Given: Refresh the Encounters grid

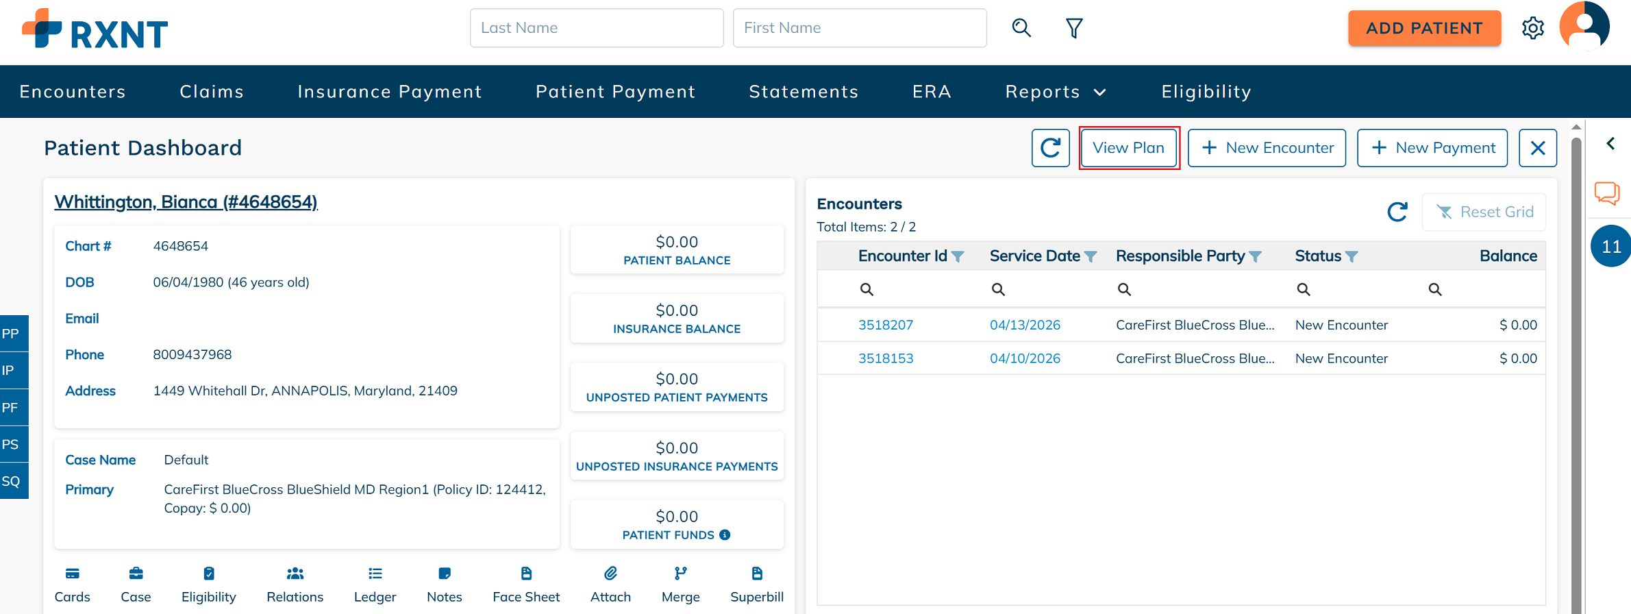Looking at the screenshot, I should pyautogui.click(x=1397, y=212).
